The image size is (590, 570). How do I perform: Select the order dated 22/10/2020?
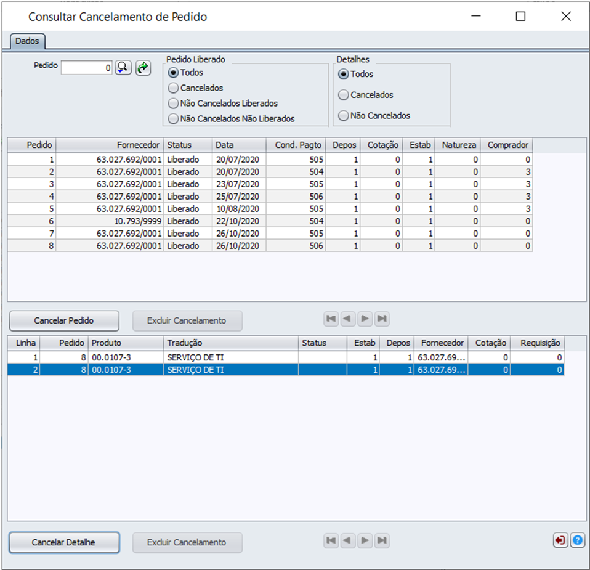[270, 221]
